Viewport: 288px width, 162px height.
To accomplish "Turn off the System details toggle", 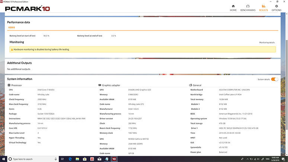I will (275, 79).
